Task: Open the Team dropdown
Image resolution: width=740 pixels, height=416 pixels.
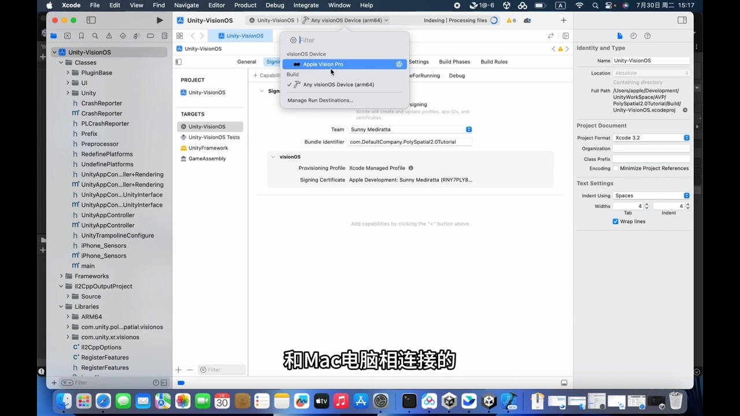Action: (410, 129)
